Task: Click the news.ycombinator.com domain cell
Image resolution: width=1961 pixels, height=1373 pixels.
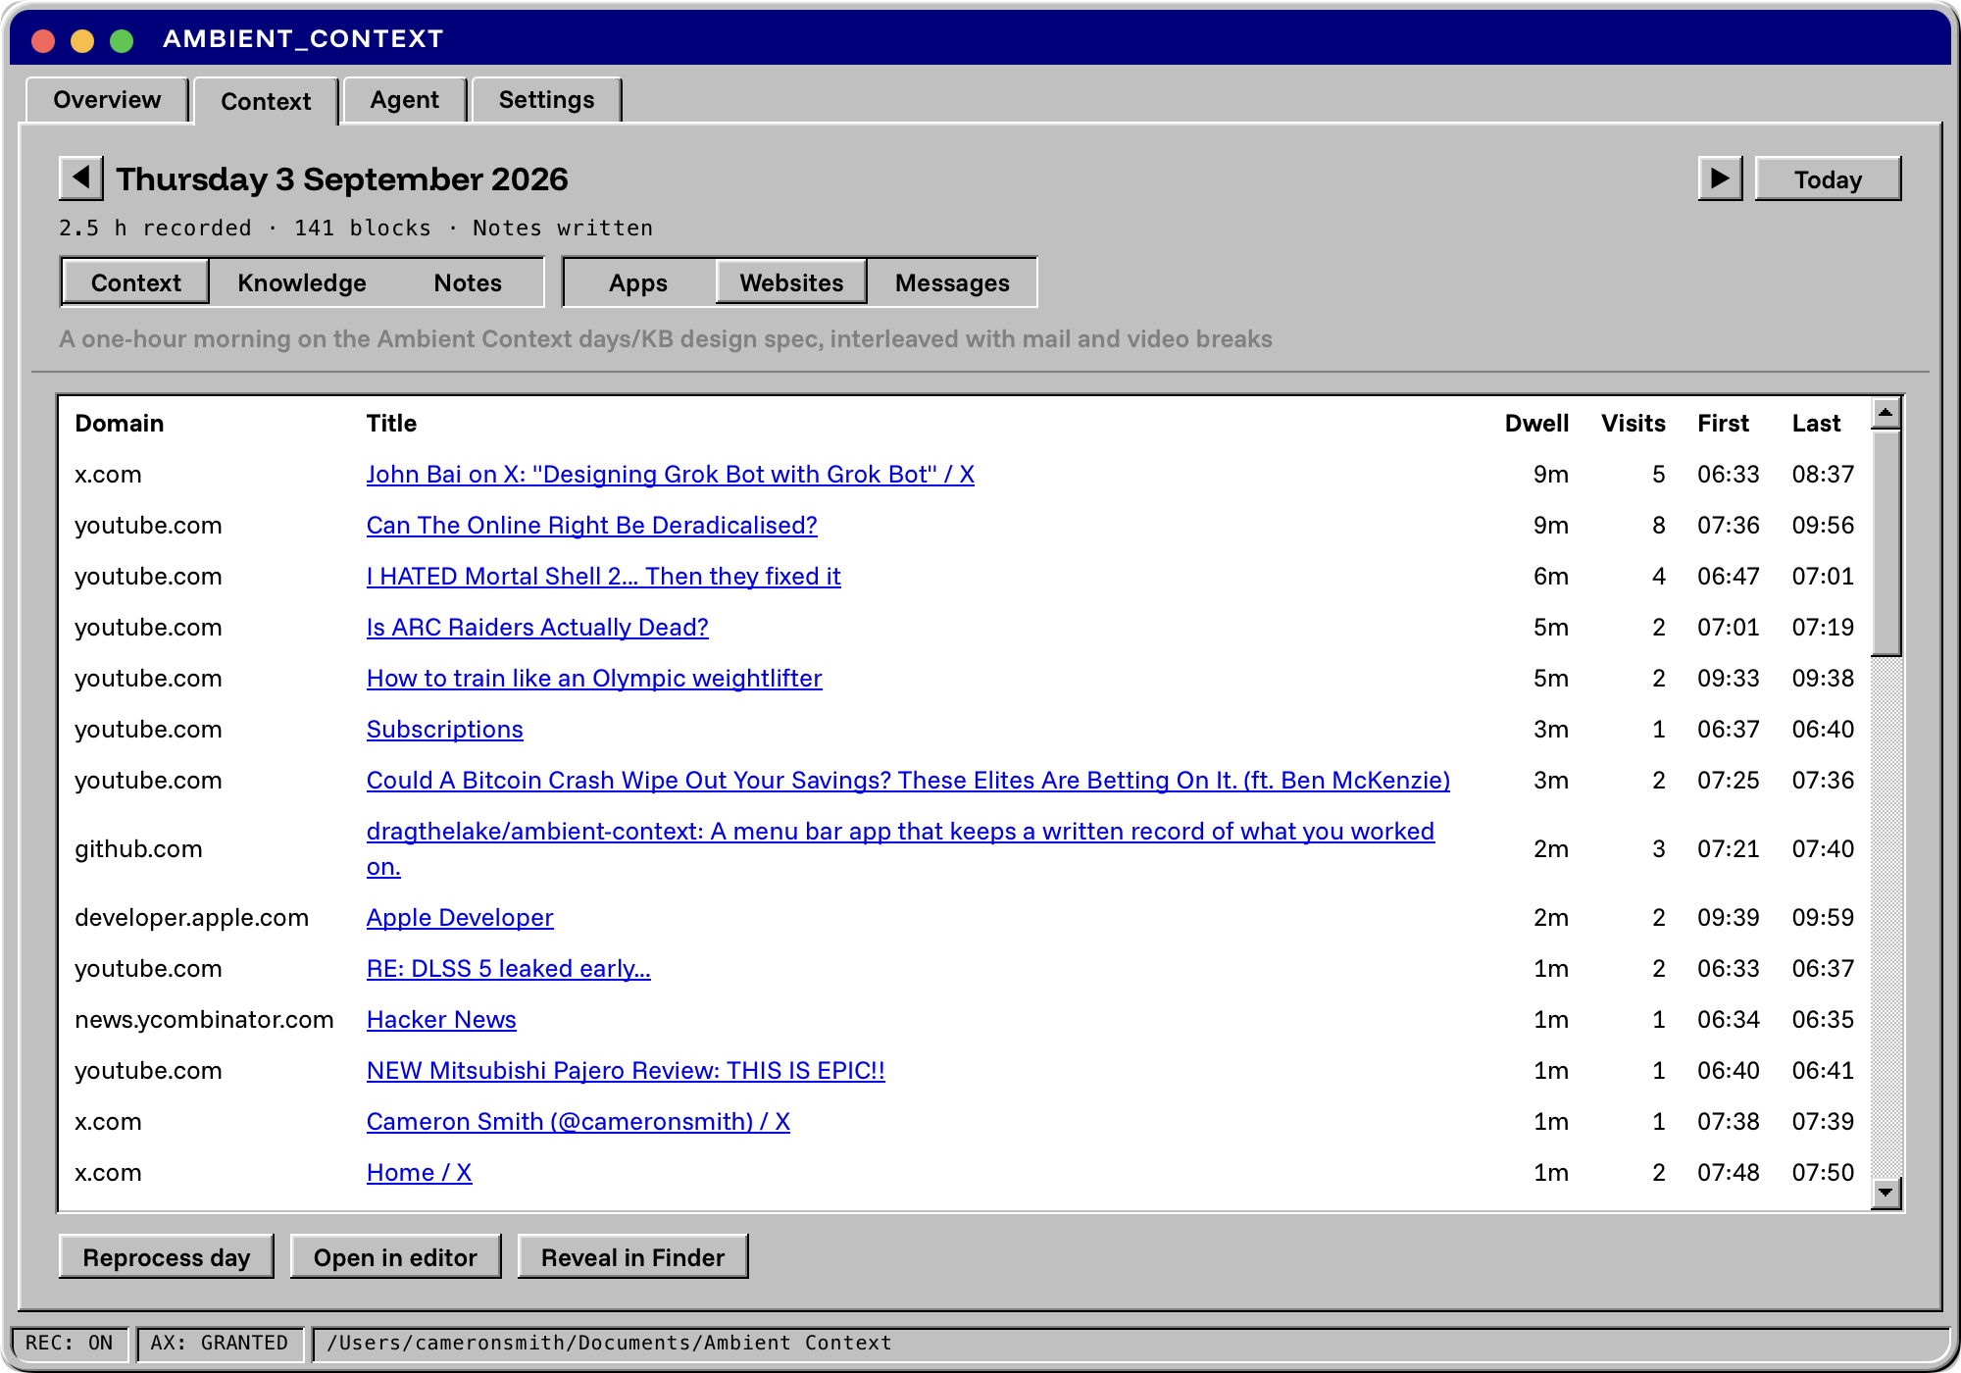Action: coord(204,1020)
